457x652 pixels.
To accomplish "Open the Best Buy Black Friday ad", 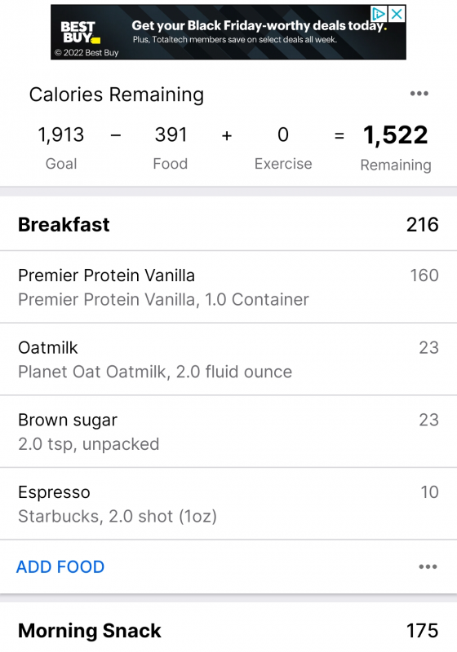I will tap(228, 33).
